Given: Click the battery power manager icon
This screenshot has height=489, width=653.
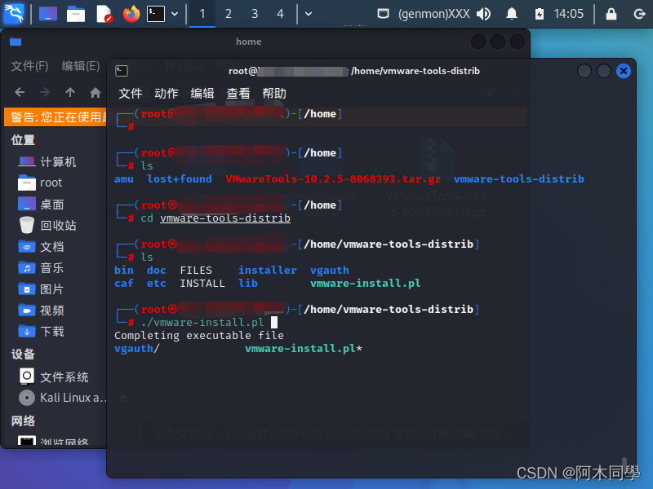Looking at the screenshot, I should click(x=540, y=14).
